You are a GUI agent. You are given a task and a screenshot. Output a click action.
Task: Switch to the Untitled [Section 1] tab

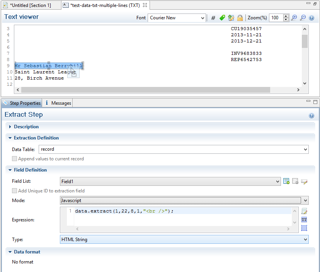[x=30, y=5]
